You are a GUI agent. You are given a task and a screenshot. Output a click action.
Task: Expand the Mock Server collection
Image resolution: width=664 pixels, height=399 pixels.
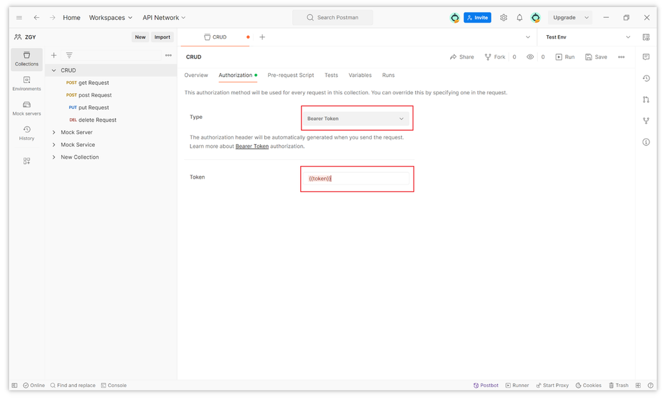(x=54, y=132)
